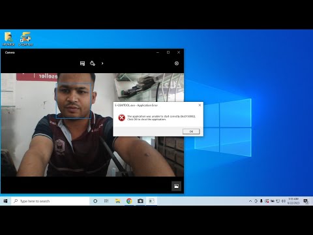Focus the 'Type here to search' box
The height and width of the screenshot is (235, 313).
pos(50,201)
